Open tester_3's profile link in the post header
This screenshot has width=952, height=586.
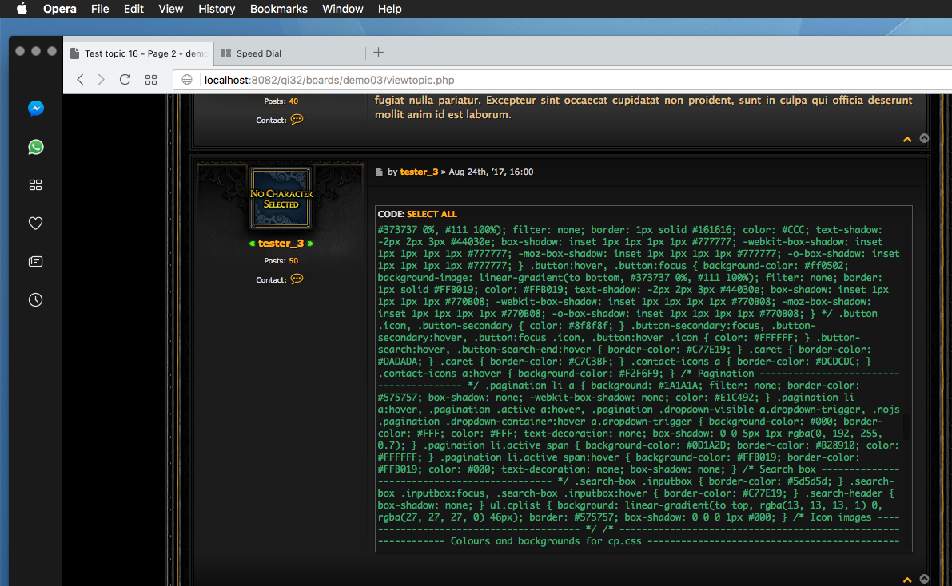[419, 172]
